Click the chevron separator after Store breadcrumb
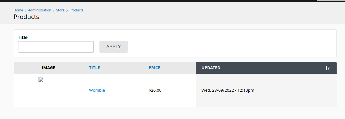 coord(67,10)
